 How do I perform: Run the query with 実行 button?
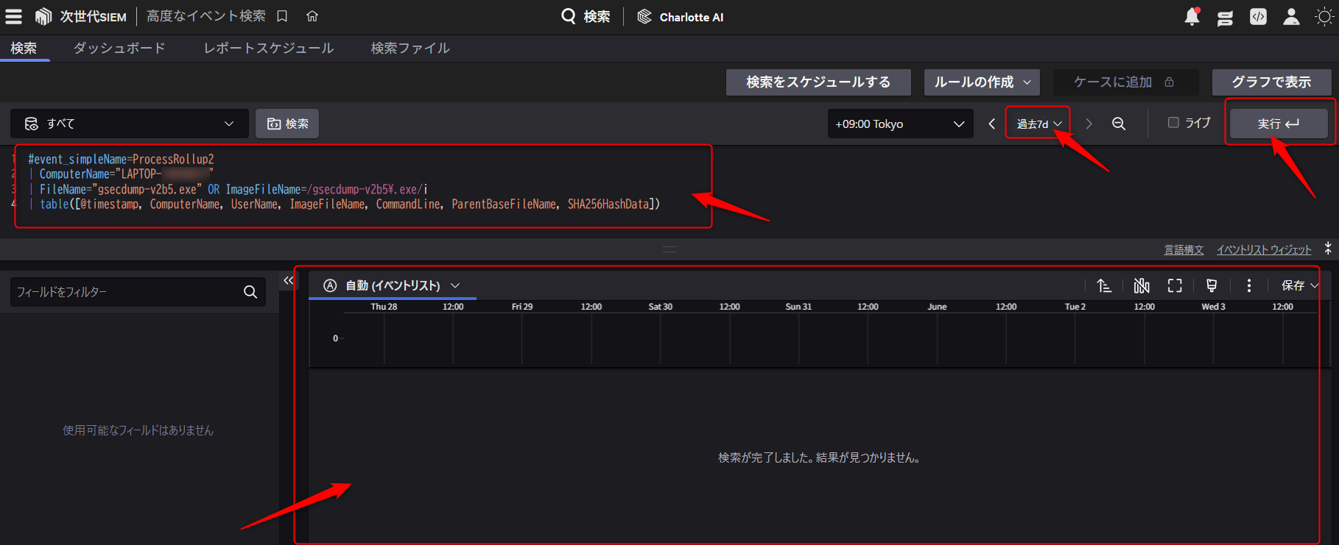pyautogui.click(x=1279, y=124)
